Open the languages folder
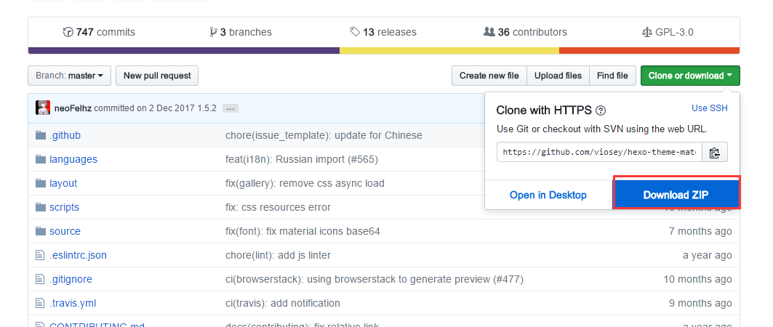The image size is (773, 327). point(73,159)
